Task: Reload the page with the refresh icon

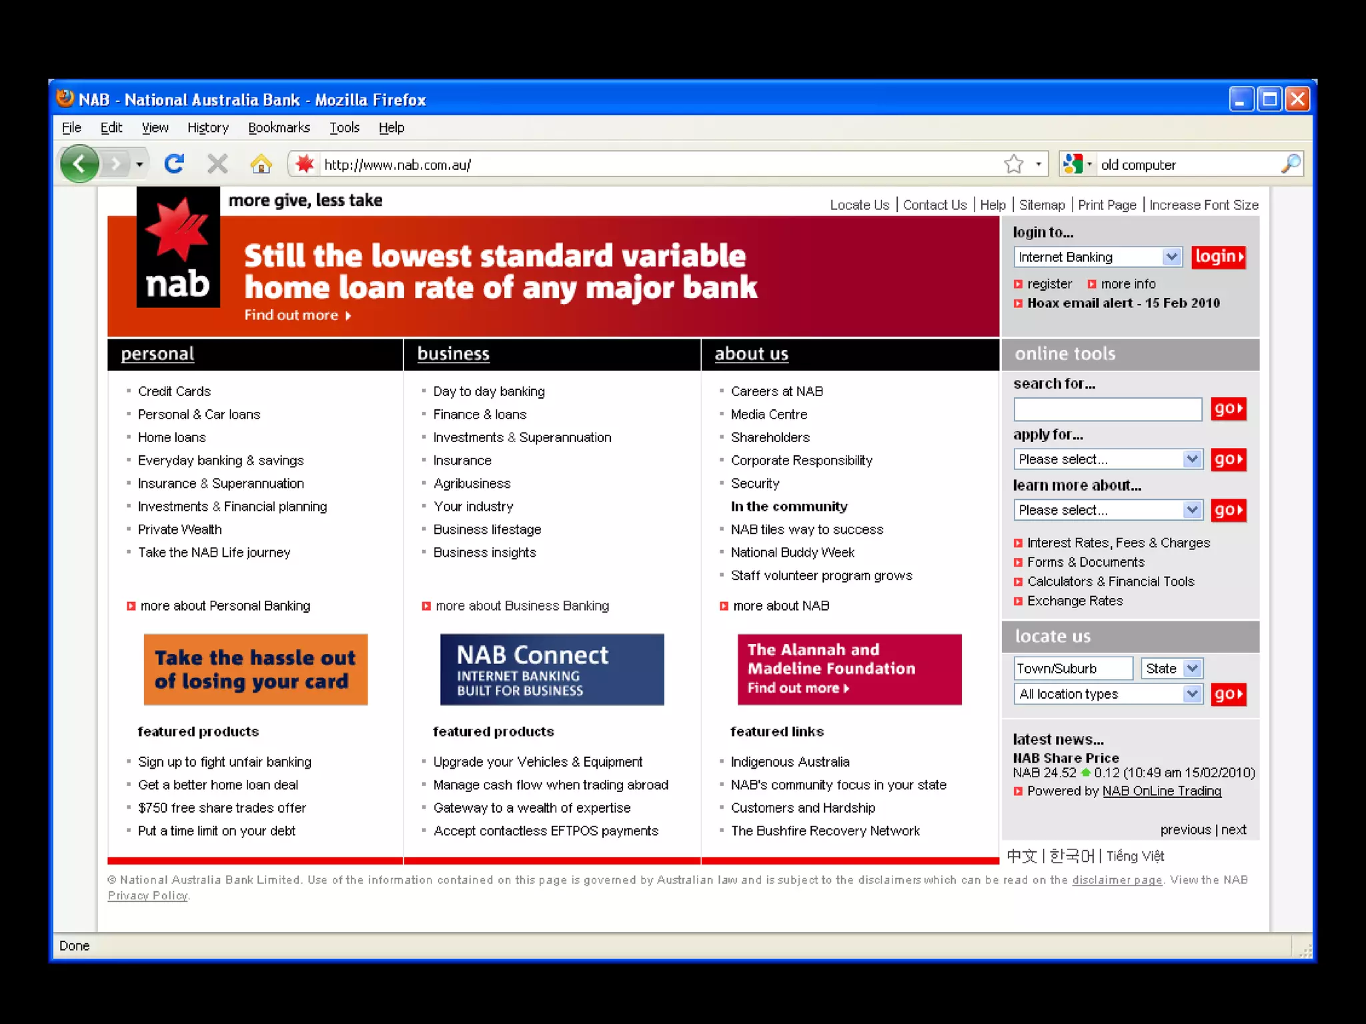Action: [174, 164]
